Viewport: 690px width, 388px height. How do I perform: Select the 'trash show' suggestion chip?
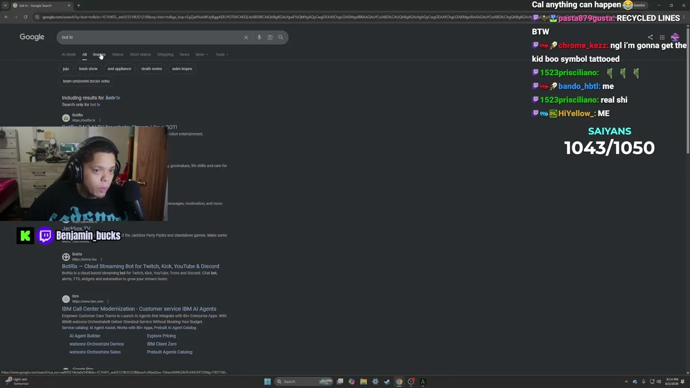(88, 68)
